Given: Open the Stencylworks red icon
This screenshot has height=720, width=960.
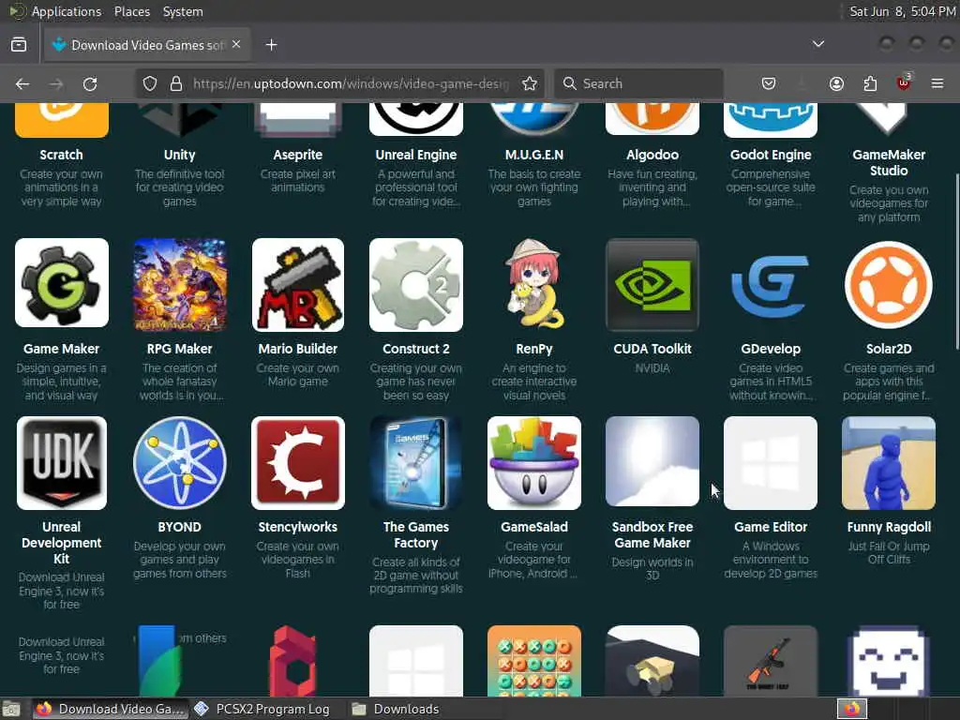Looking at the screenshot, I should (x=297, y=463).
